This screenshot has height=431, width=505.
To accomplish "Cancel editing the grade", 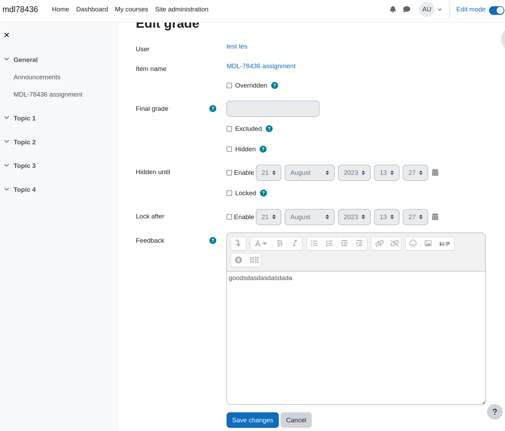I will click(x=296, y=420).
